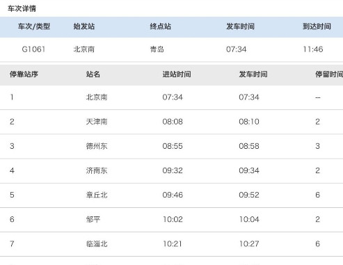The width and height of the screenshot is (343, 265).
Task: Select the 进站时间 column header
Action: pos(177,74)
